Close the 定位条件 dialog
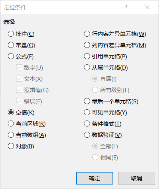This screenshot has width=159, height=189. (147, 7)
